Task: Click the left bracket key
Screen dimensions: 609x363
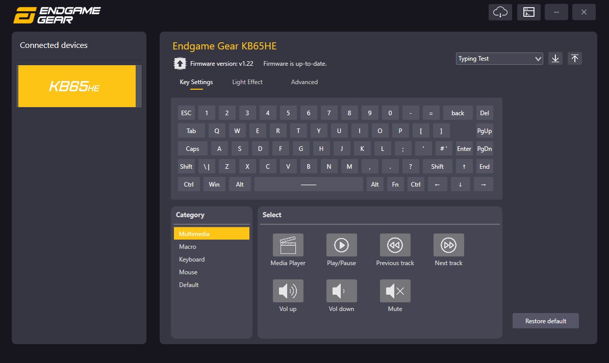Action: pos(421,131)
